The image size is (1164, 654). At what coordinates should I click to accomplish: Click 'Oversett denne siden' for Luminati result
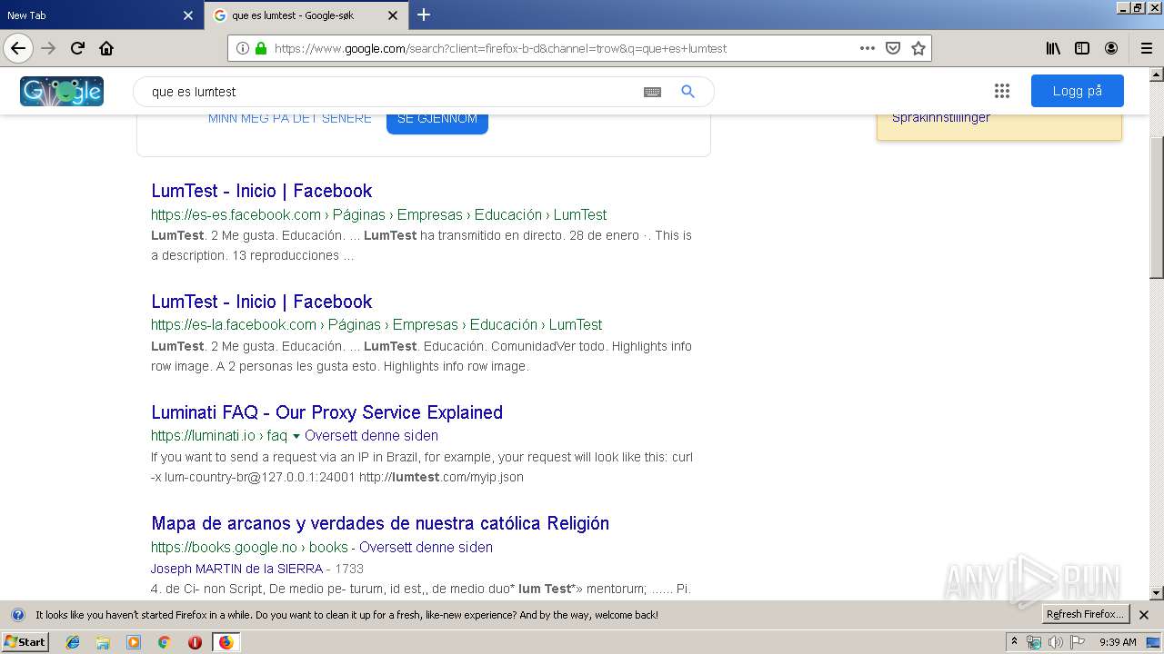(371, 436)
